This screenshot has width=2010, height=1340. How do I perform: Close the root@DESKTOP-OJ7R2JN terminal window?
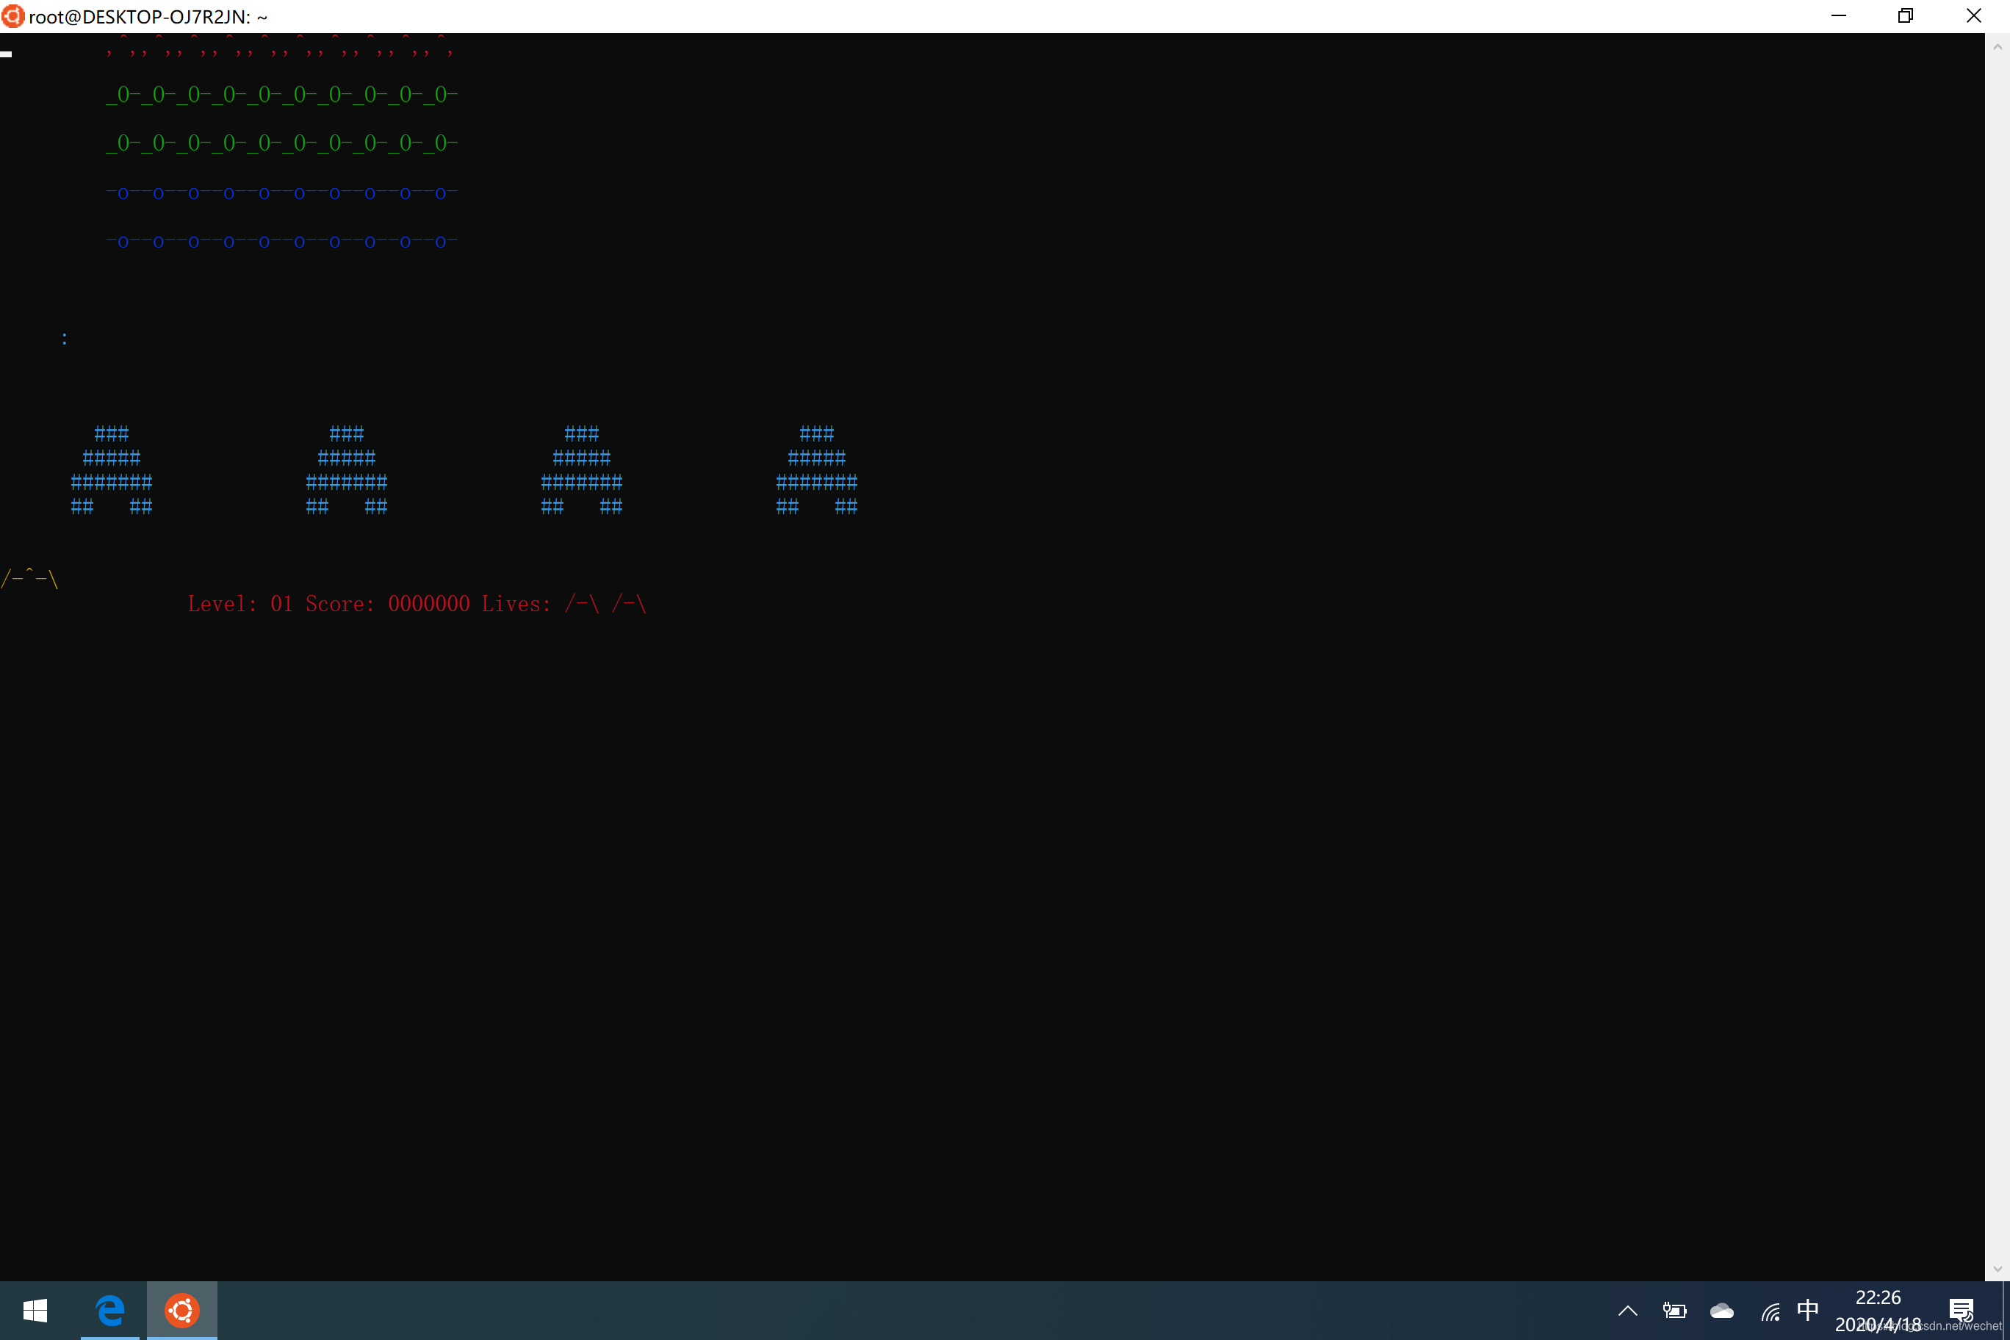click(1973, 16)
